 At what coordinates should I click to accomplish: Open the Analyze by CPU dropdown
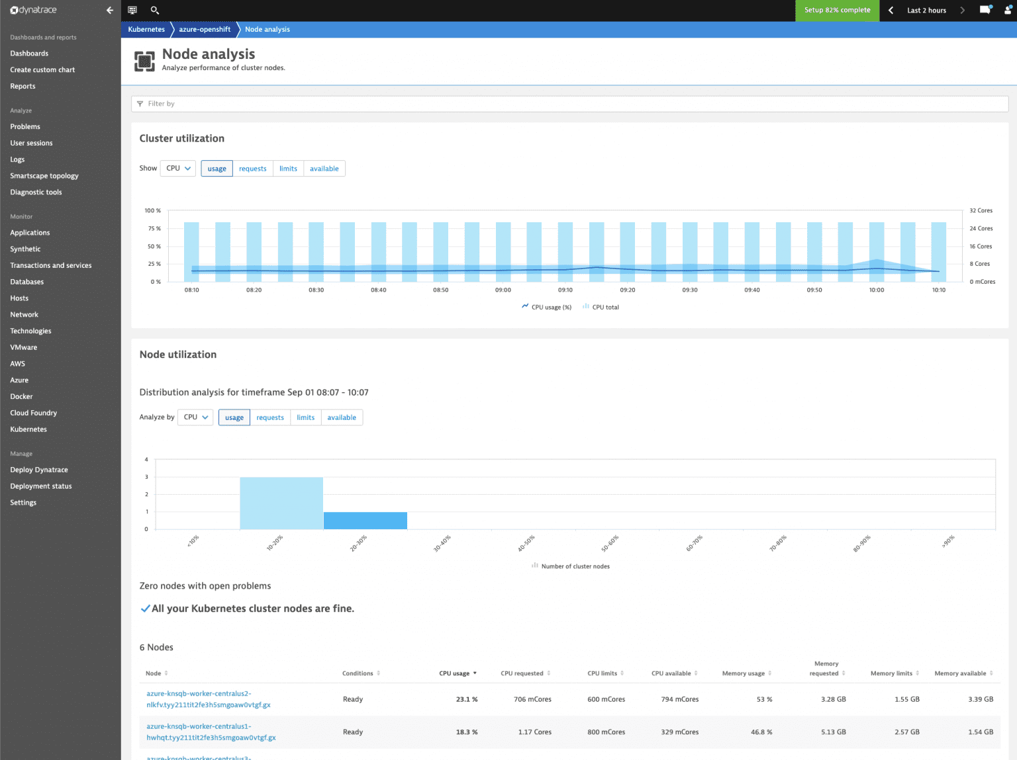pyautogui.click(x=195, y=417)
